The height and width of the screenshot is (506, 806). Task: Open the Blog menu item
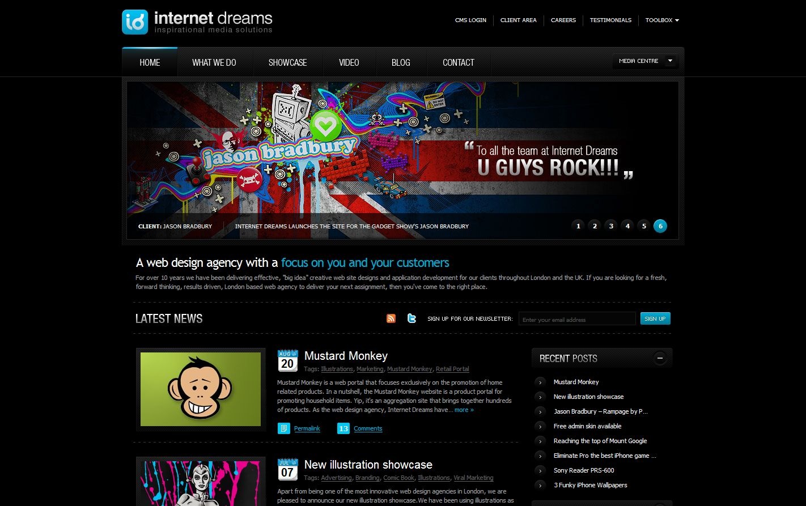click(x=401, y=62)
